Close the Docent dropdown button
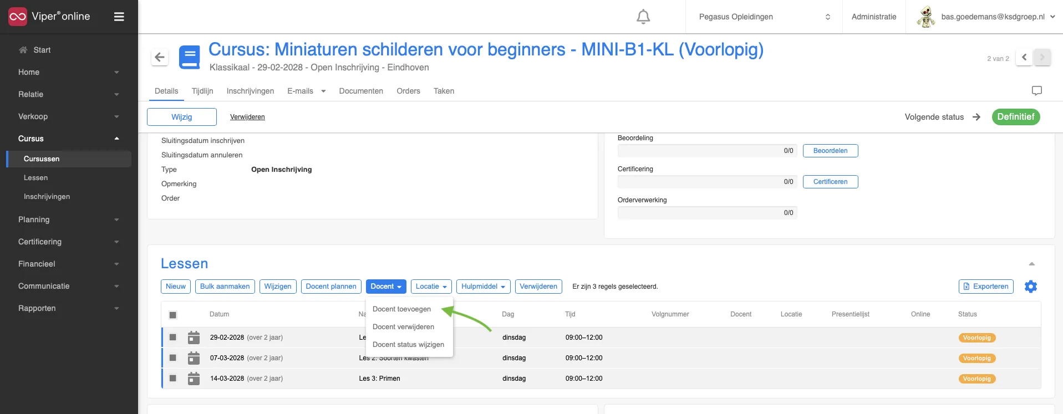The image size is (1063, 414). [386, 287]
